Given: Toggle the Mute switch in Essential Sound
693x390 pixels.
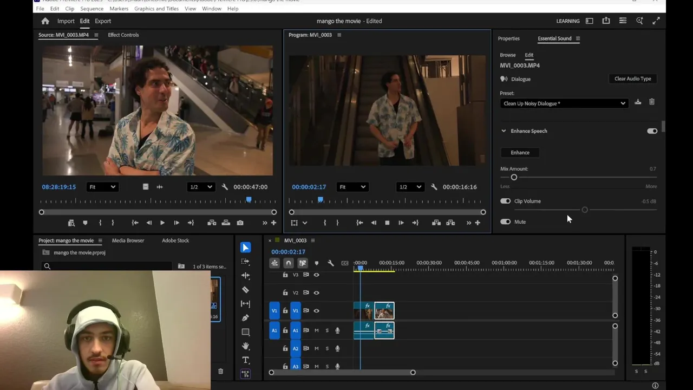Looking at the screenshot, I should pyautogui.click(x=505, y=222).
